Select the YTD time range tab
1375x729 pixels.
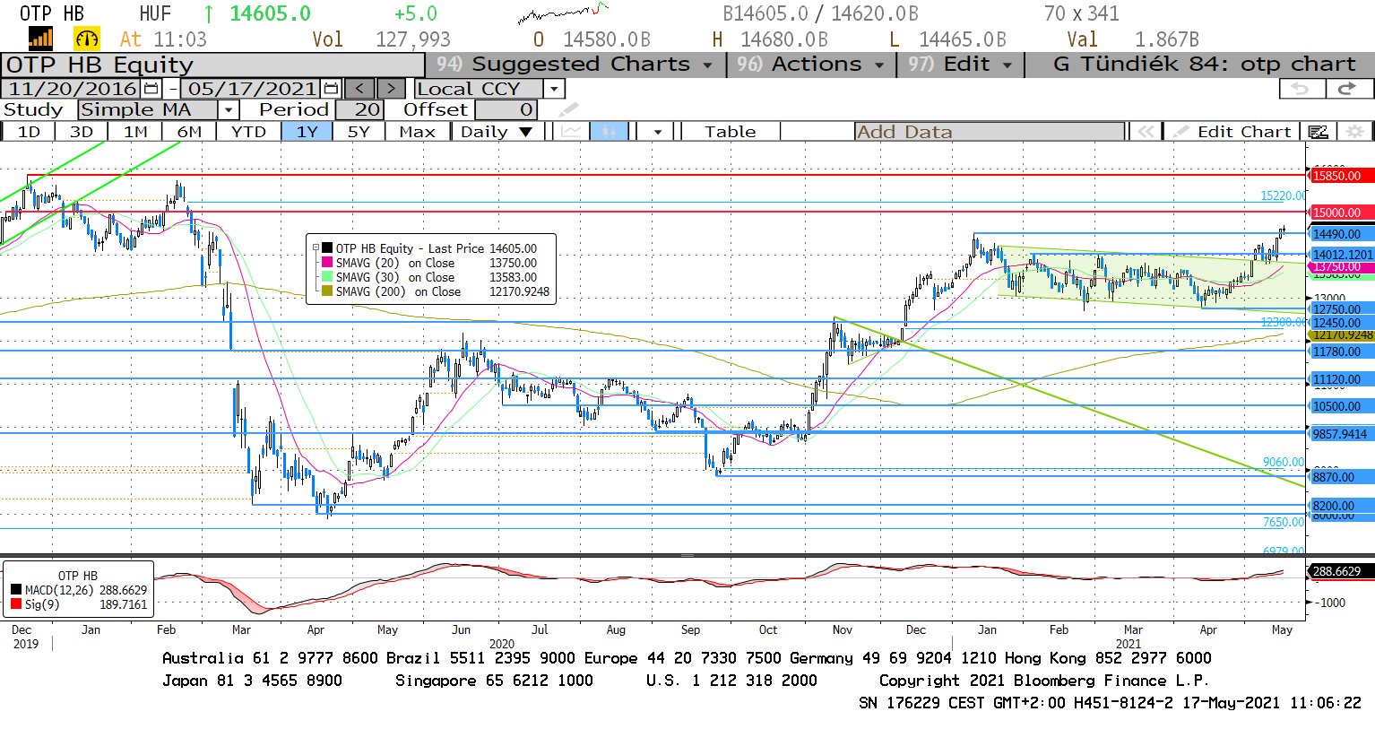tap(248, 131)
